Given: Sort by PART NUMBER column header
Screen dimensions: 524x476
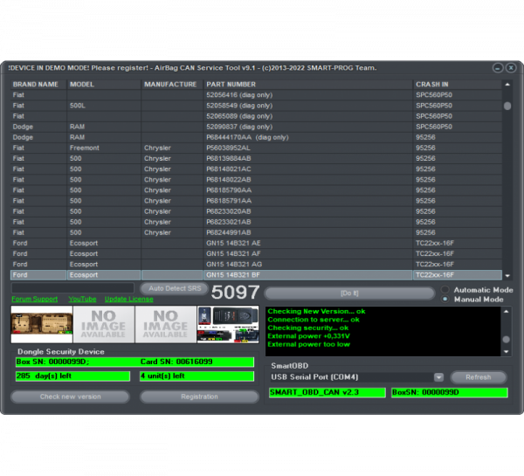Looking at the screenshot, I should pos(307,84).
